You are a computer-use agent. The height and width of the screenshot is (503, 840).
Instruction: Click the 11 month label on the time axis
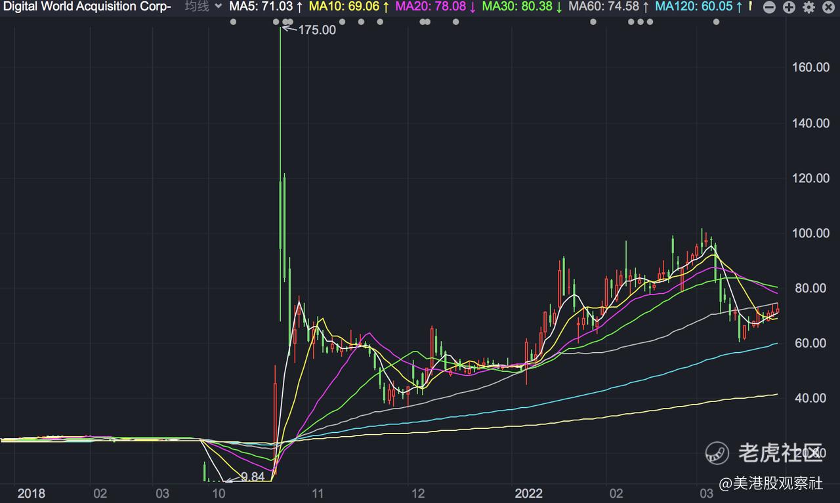317,493
